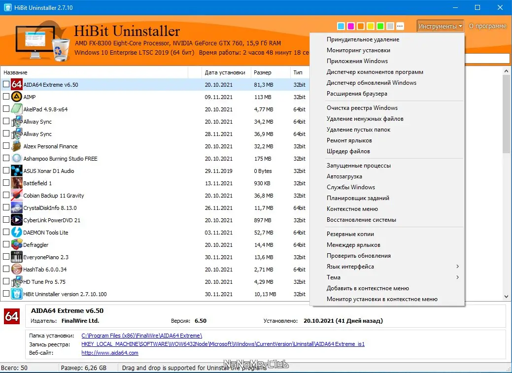The image size is (512, 373).
Task: Open more theme colors with the ellipsis icon
Action: click(x=400, y=26)
